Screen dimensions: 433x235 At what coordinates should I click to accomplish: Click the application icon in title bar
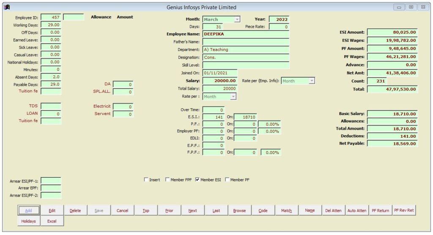coord(6,7)
